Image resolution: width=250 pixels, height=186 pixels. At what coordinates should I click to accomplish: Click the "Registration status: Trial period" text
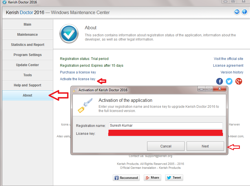pyautogui.click(x=84, y=59)
